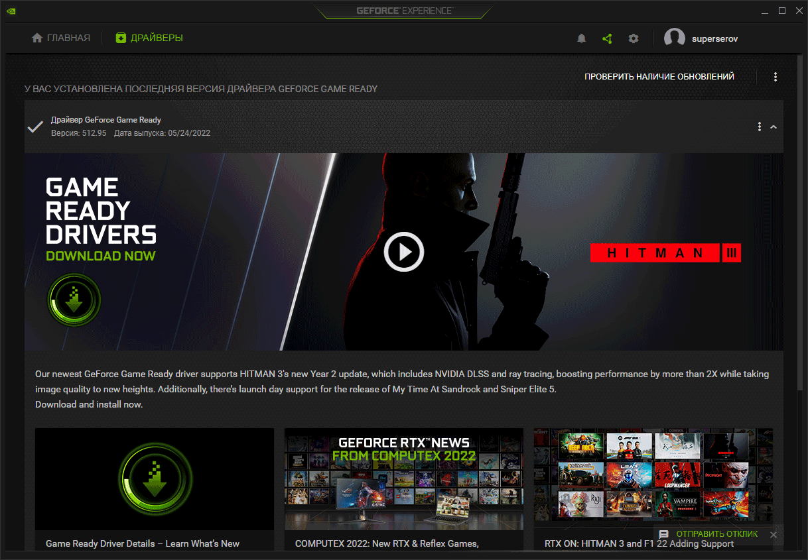Click ПРОВЕРИТЬ НАЛИЧИЕ ОБНОВЛЕНИЙ
The height and width of the screenshot is (560, 808).
point(659,77)
